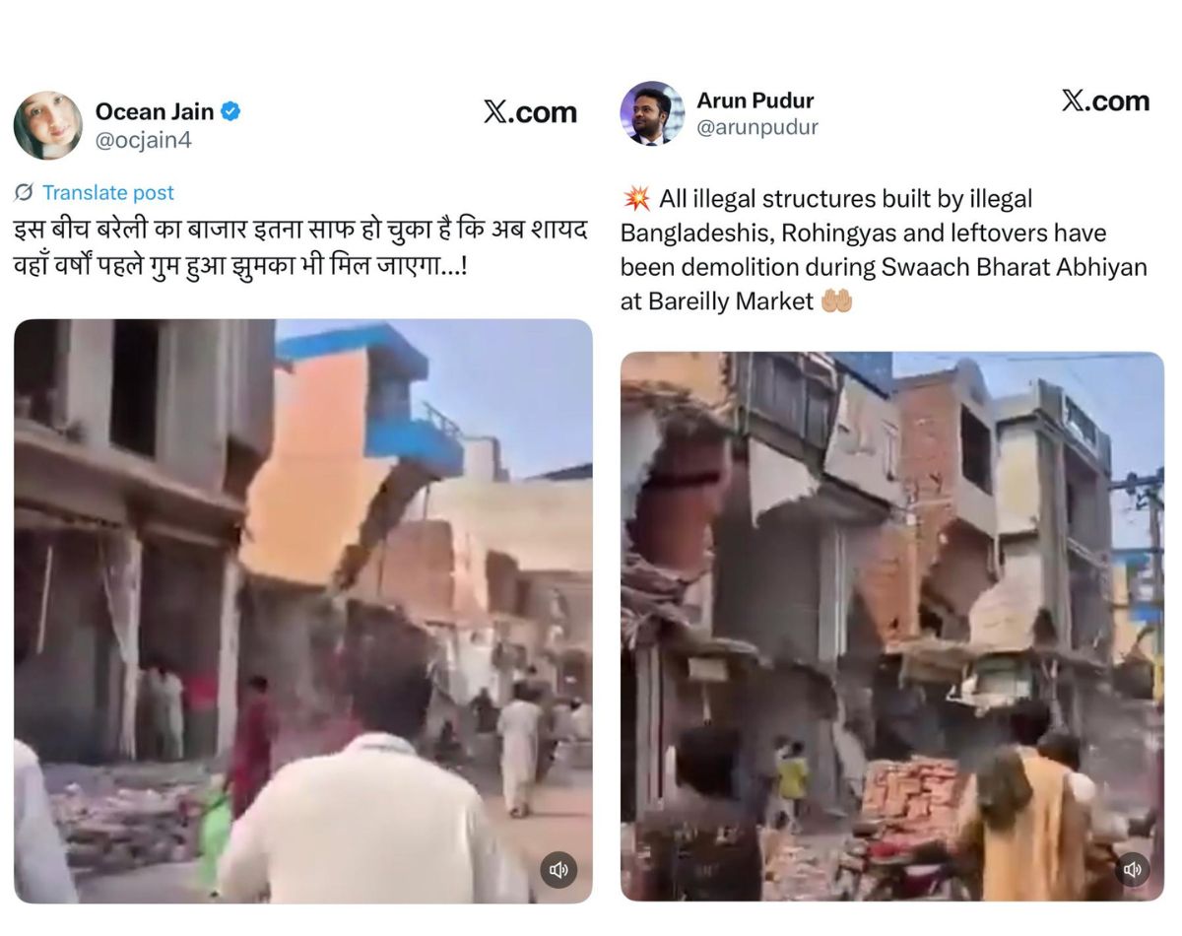Unmute the video in Arun Pudur's post

point(1132,869)
